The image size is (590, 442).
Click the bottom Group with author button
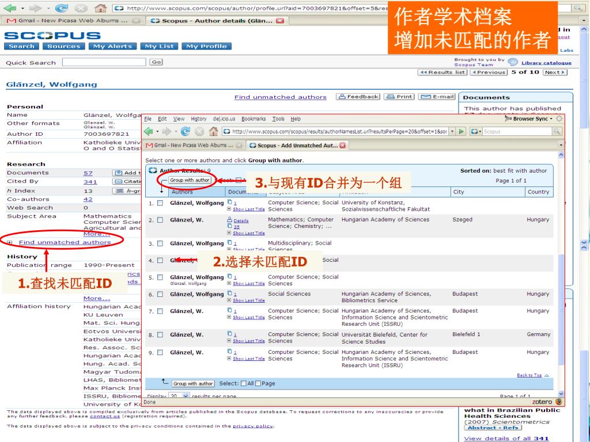coord(194,384)
